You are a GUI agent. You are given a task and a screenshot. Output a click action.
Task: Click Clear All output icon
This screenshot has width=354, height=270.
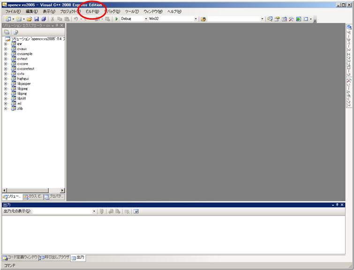pos(127,212)
